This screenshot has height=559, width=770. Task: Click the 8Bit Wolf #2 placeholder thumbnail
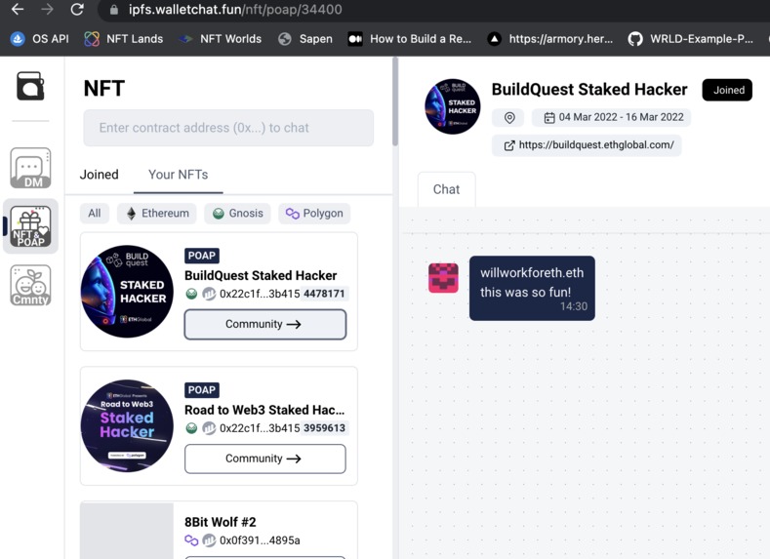tap(127, 531)
